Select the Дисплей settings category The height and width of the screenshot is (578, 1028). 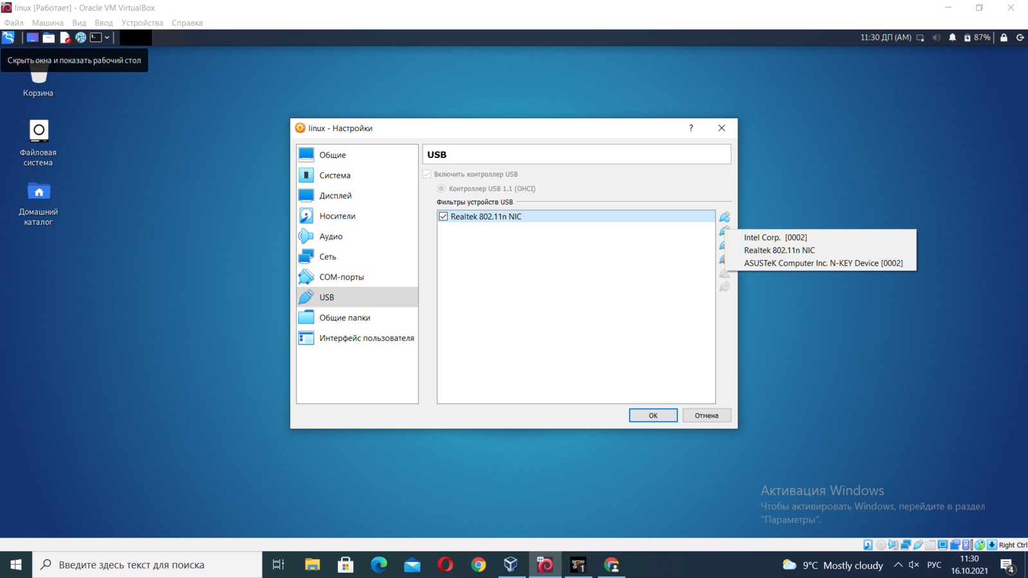click(357, 196)
